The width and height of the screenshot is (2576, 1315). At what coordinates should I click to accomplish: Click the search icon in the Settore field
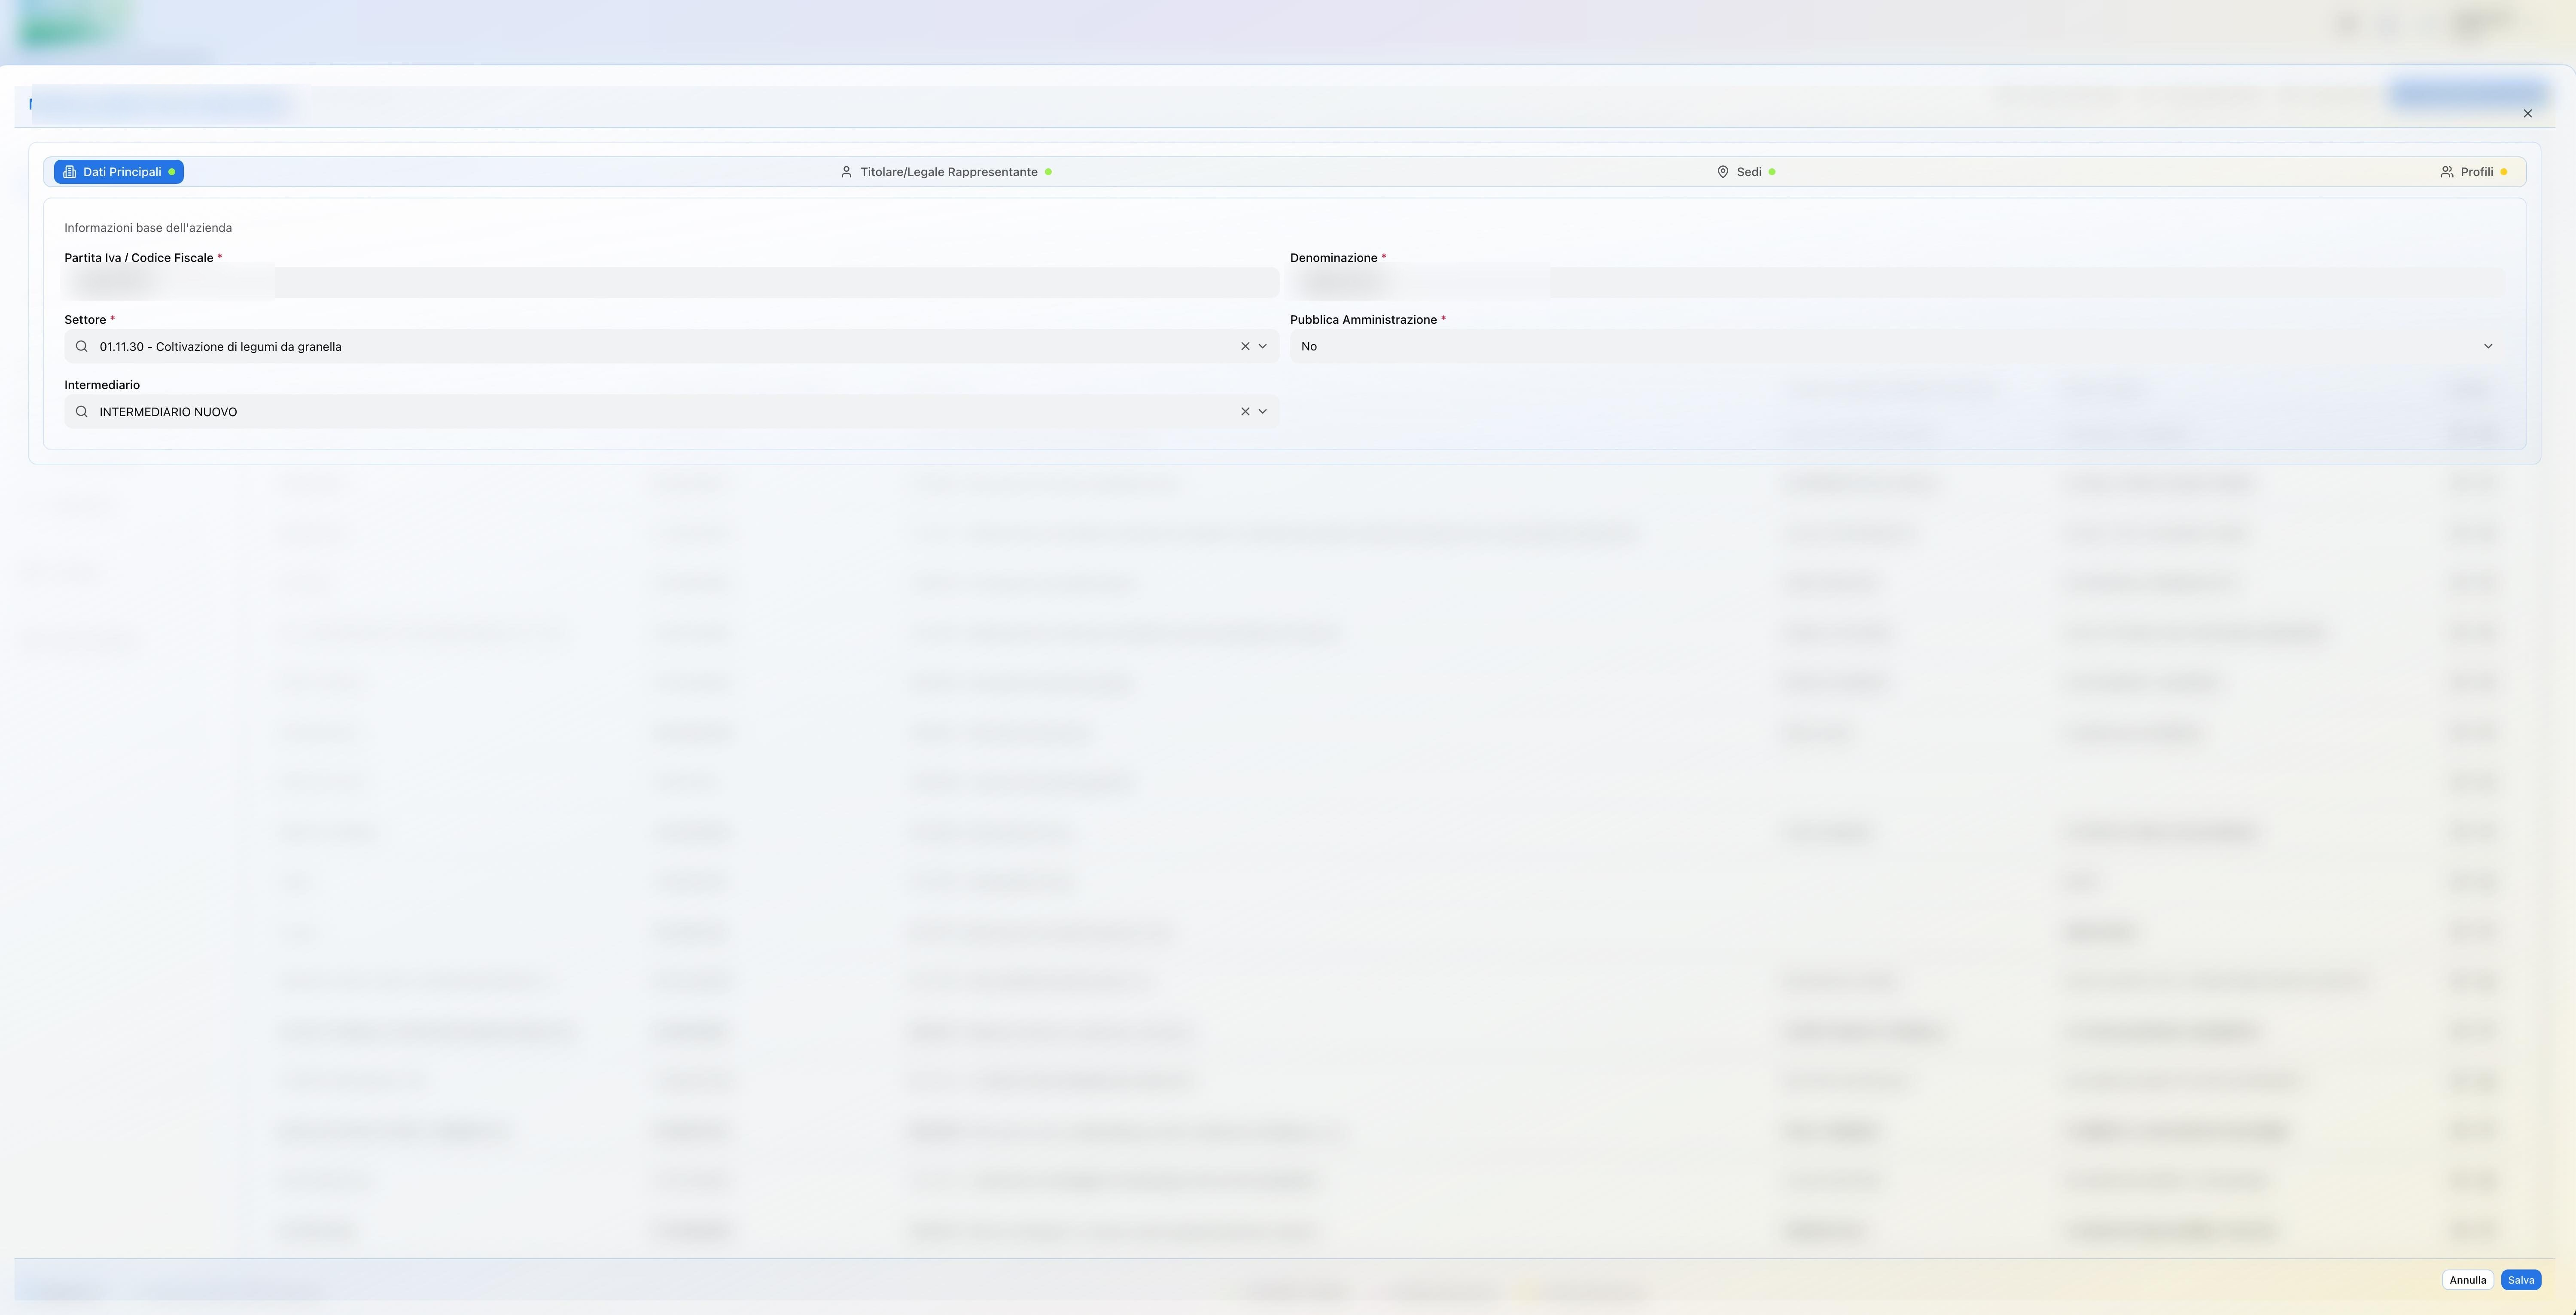(82, 346)
